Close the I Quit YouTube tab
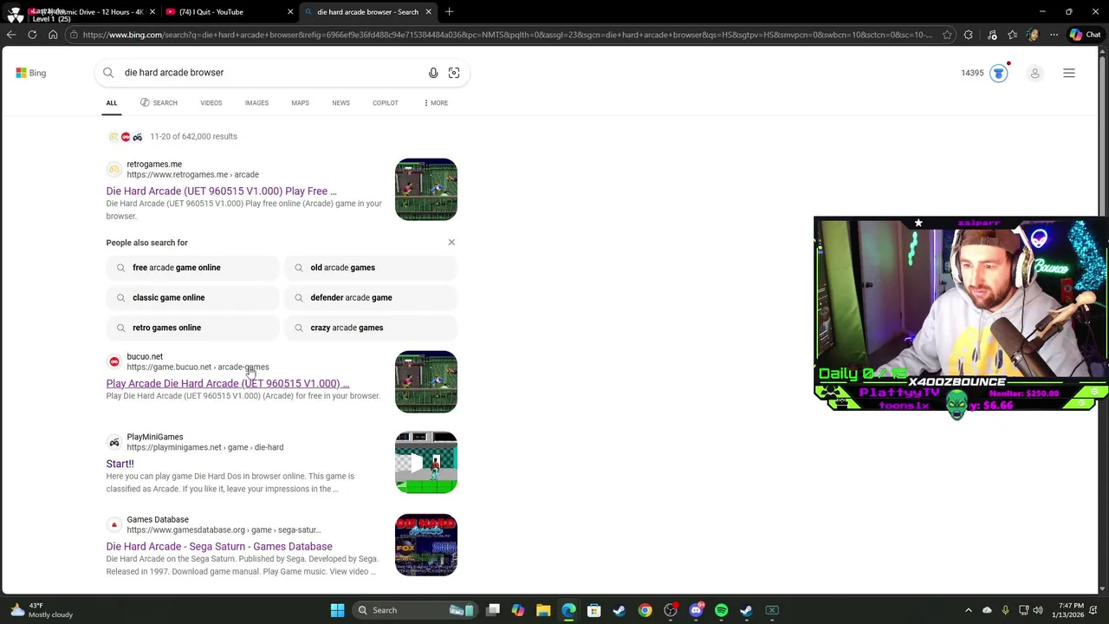The height and width of the screenshot is (624, 1109). 290,12
